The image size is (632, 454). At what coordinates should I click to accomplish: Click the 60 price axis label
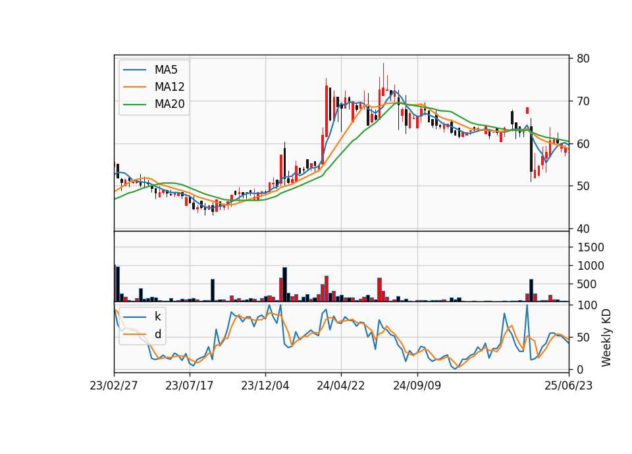[x=583, y=144]
